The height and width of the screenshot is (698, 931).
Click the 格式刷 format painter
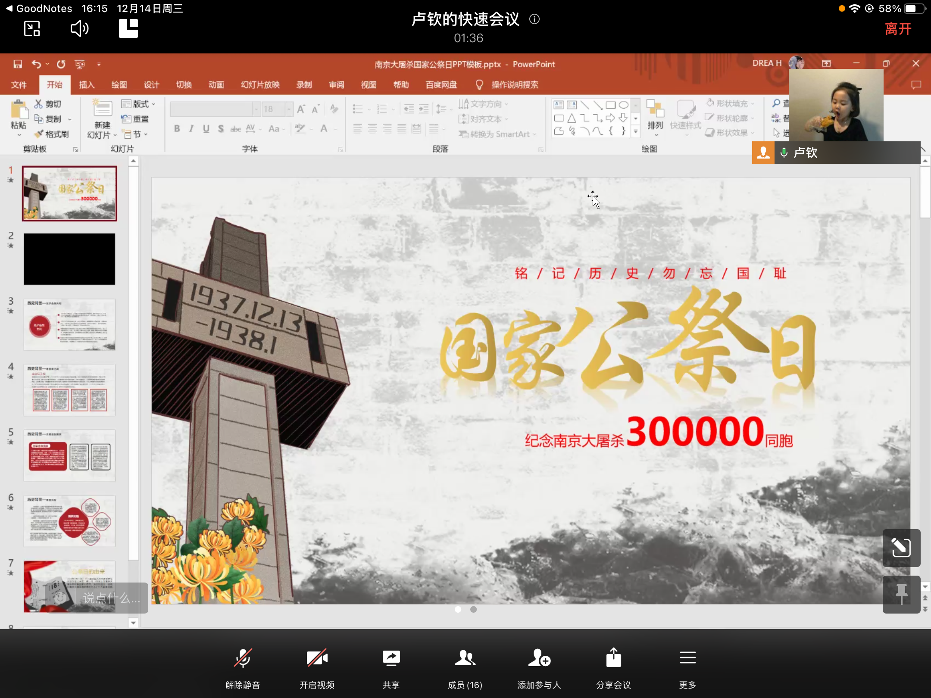(x=52, y=134)
